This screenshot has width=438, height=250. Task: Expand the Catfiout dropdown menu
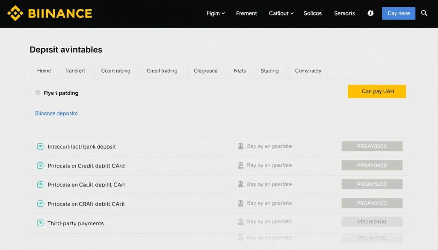tap(281, 13)
